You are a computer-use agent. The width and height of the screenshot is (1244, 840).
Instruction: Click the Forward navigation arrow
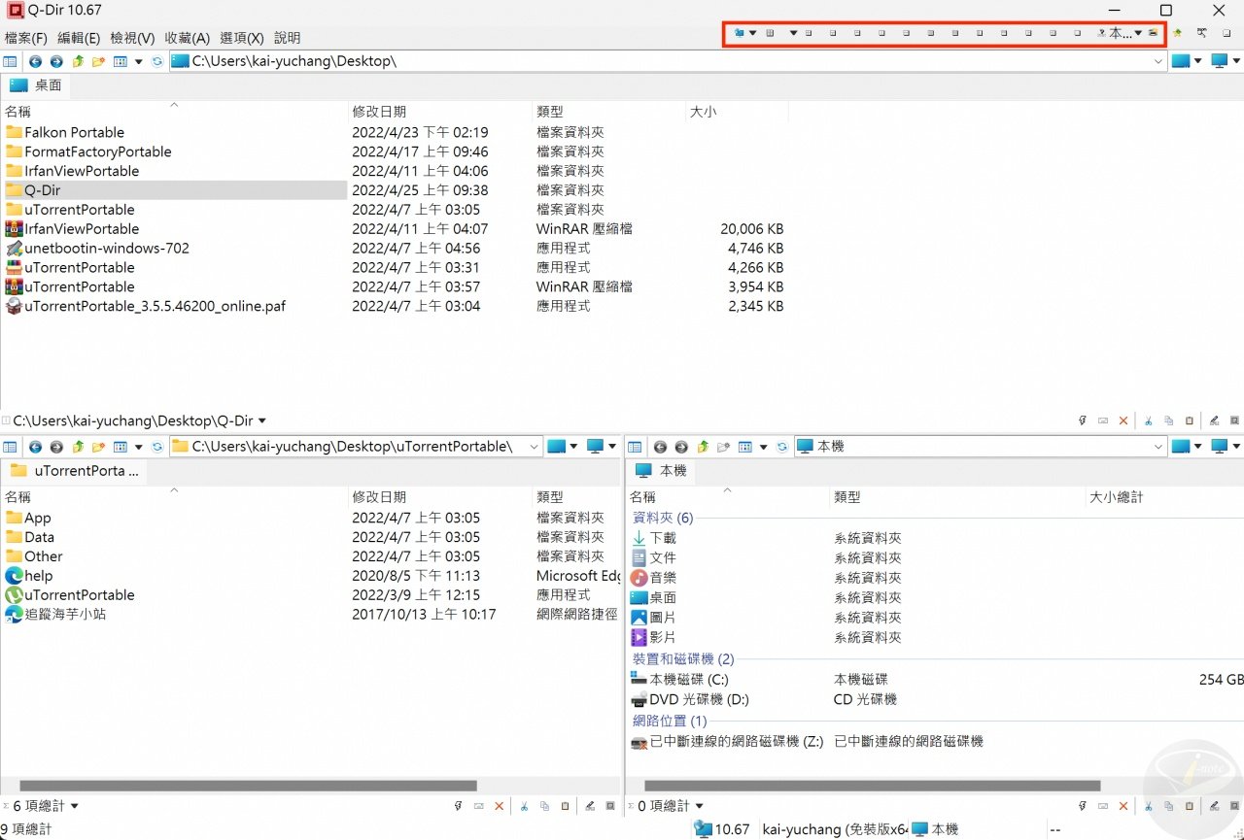tap(56, 61)
